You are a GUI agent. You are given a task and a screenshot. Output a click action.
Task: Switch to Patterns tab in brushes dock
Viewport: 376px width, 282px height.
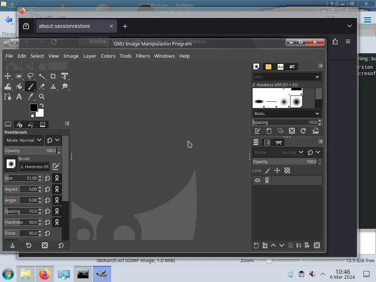(x=268, y=67)
